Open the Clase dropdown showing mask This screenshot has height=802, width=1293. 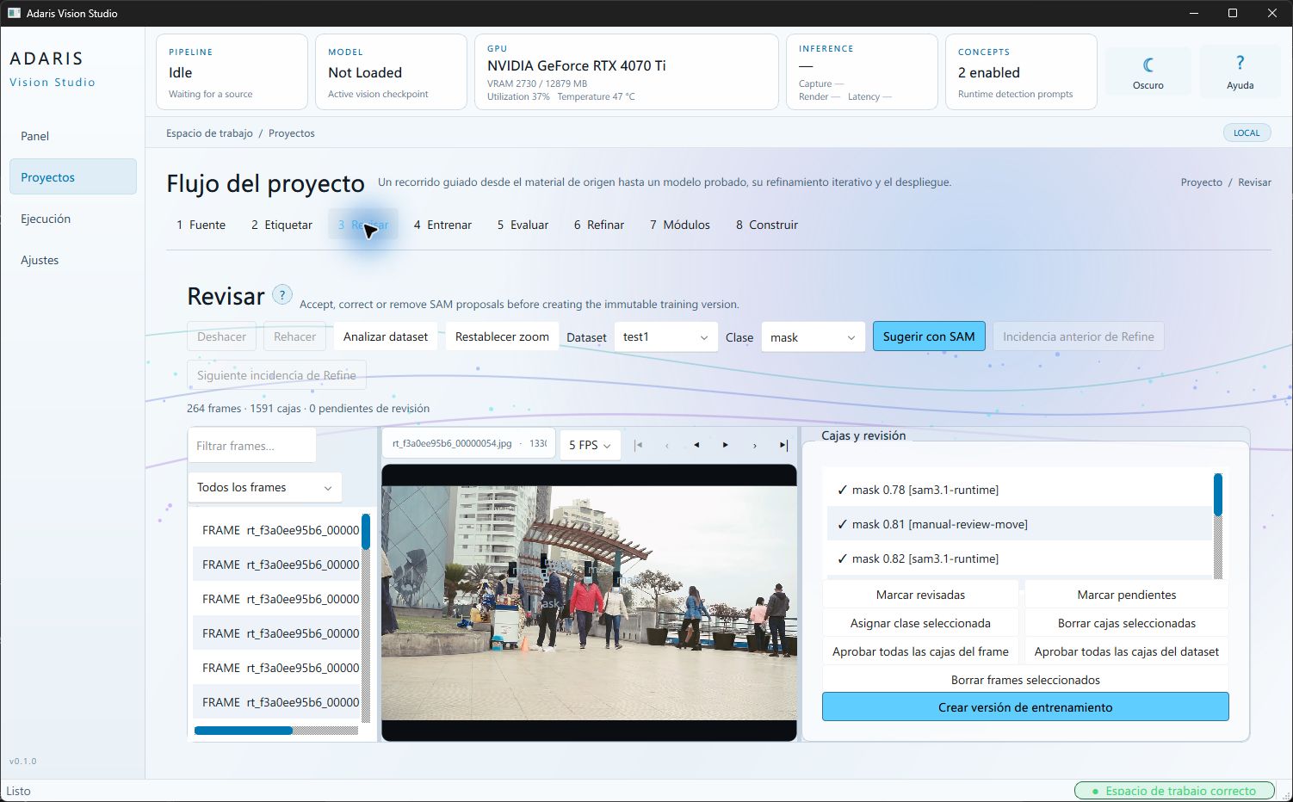pyautogui.click(x=813, y=337)
